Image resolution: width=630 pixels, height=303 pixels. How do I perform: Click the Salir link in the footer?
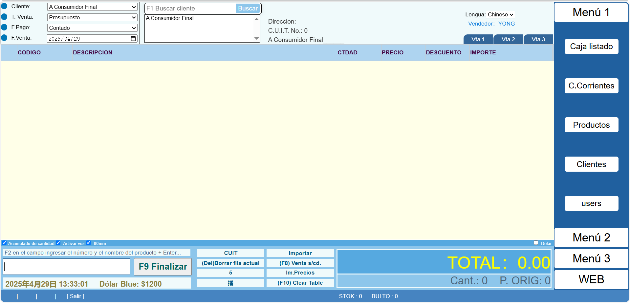(x=76, y=296)
